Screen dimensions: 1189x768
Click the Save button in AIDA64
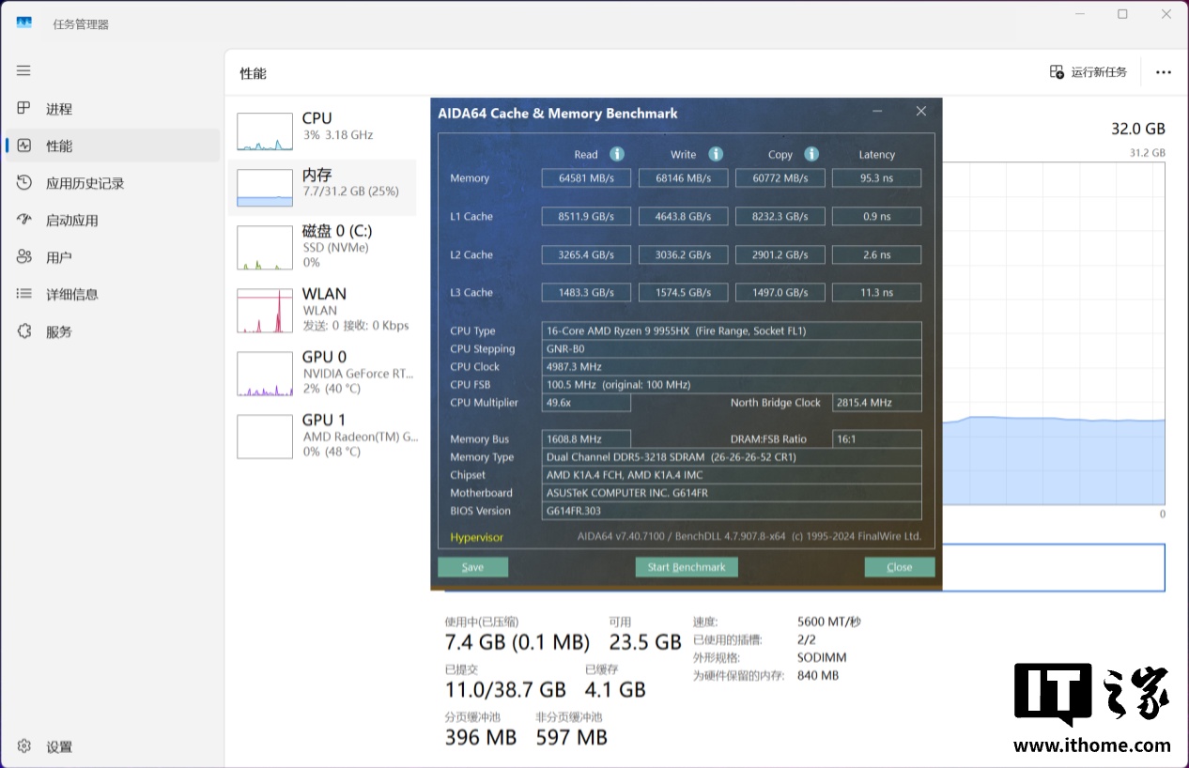point(472,567)
